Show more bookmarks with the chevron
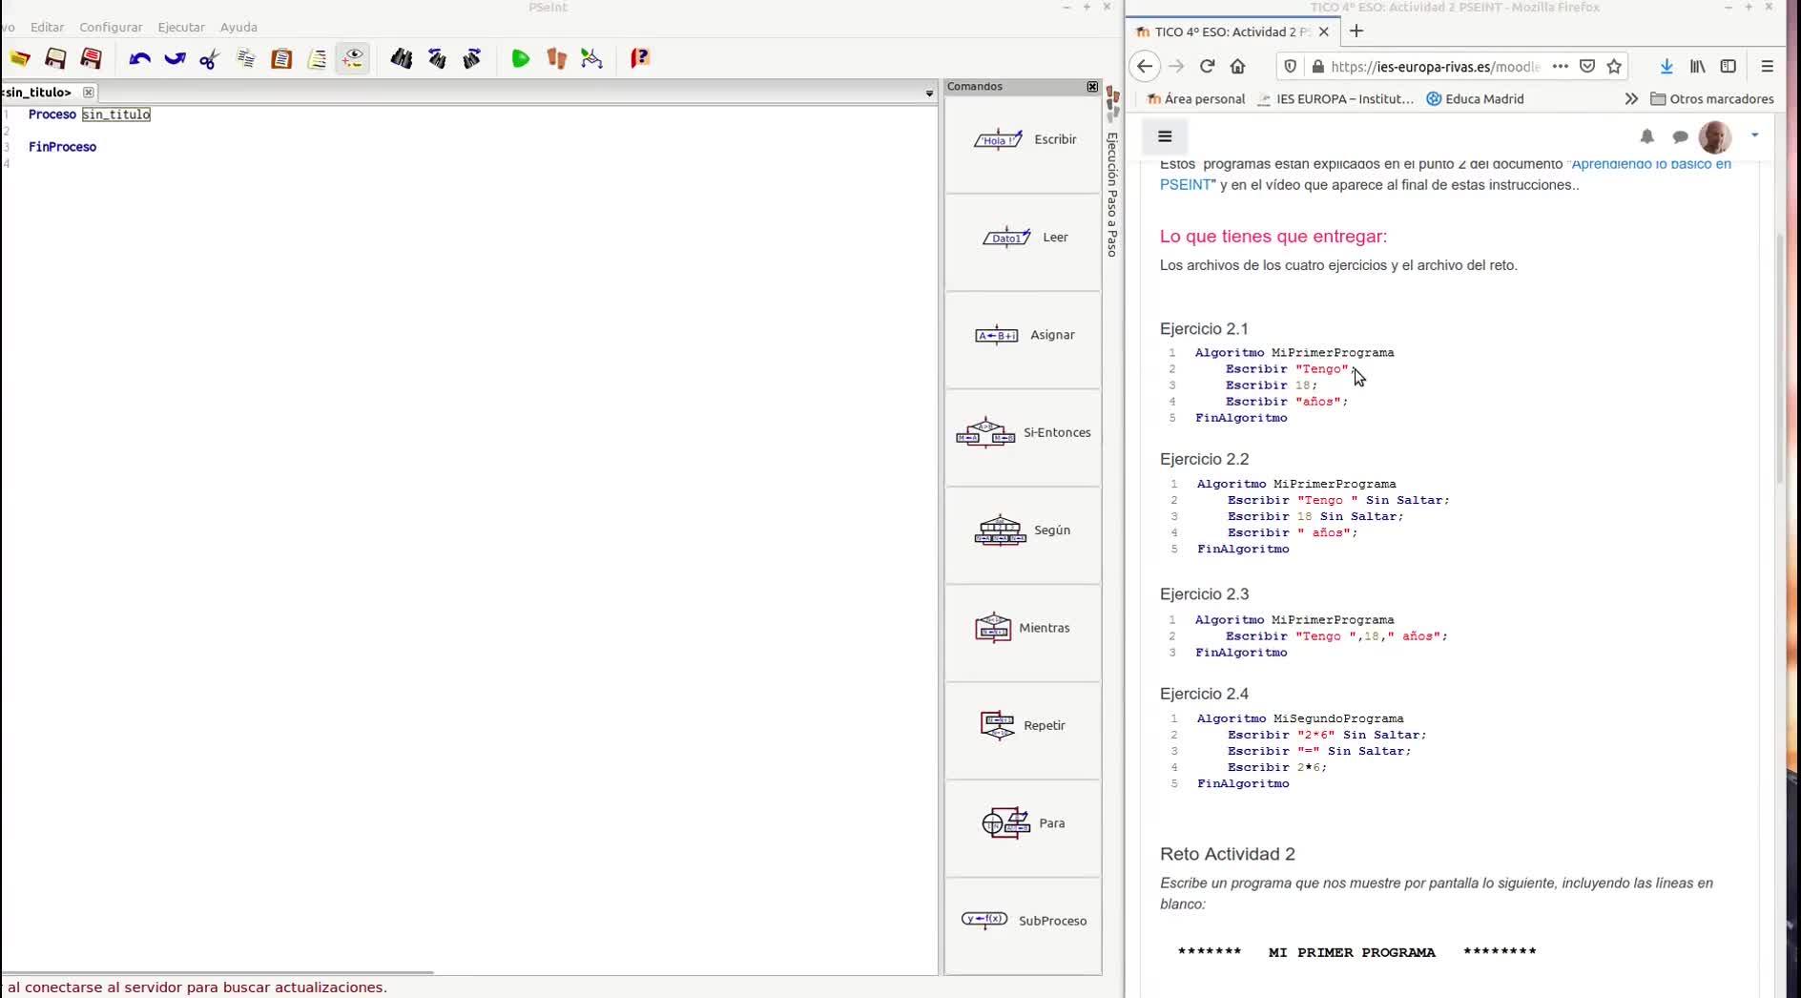The height and width of the screenshot is (998, 1801). [x=1631, y=99]
